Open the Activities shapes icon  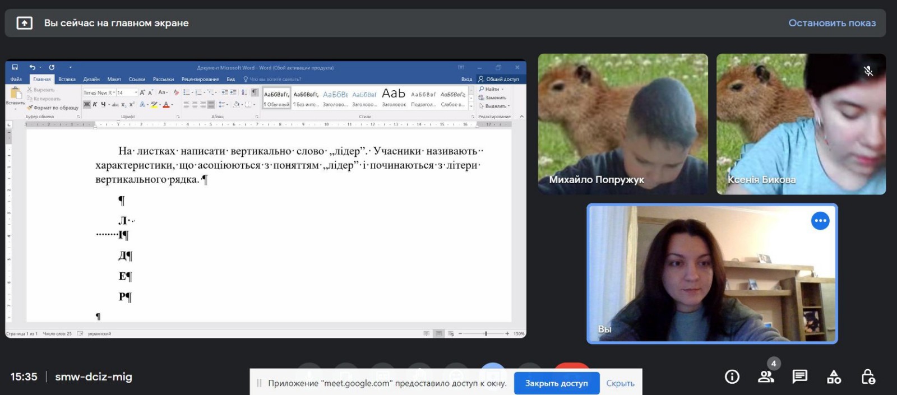[834, 377]
